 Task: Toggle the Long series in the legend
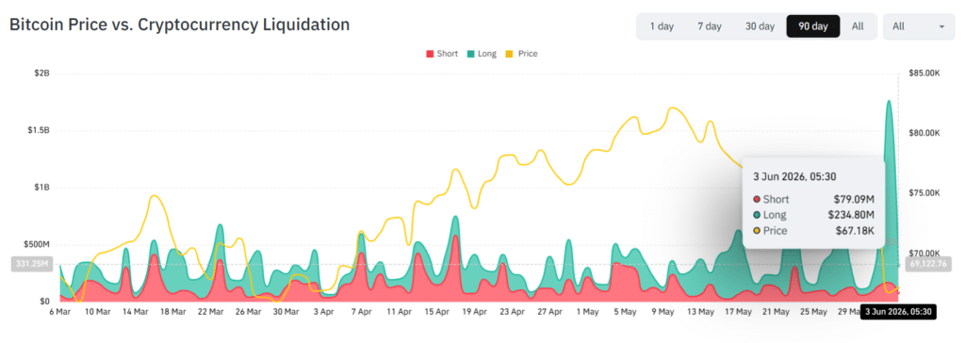click(482, 54)
